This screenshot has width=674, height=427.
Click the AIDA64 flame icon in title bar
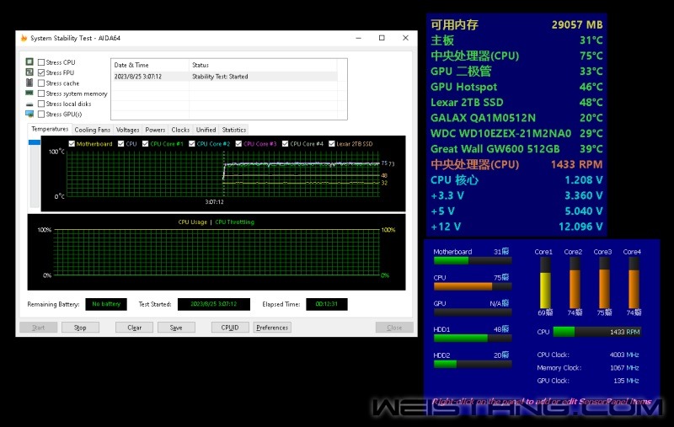[24, 39]
